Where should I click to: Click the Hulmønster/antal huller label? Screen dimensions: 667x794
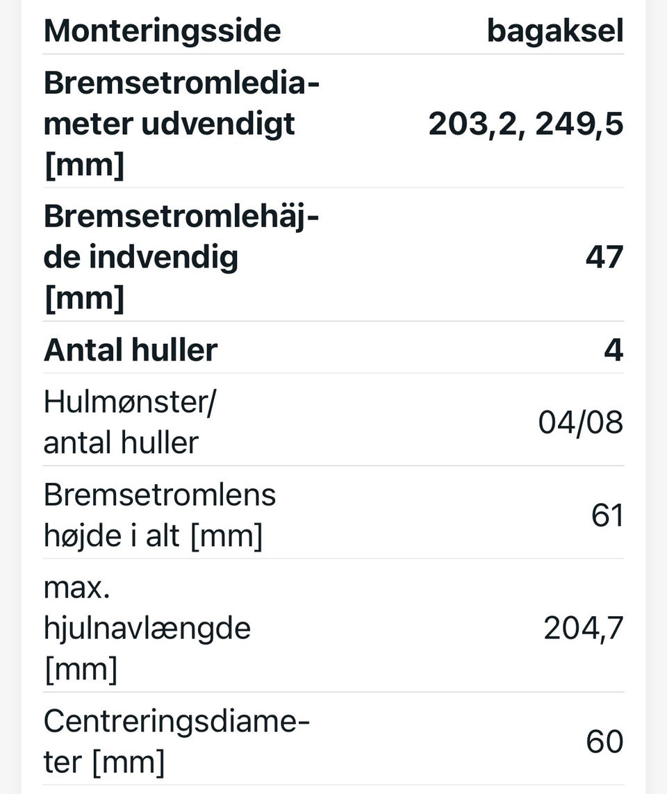pyautogui.click(x=129, y=422)
